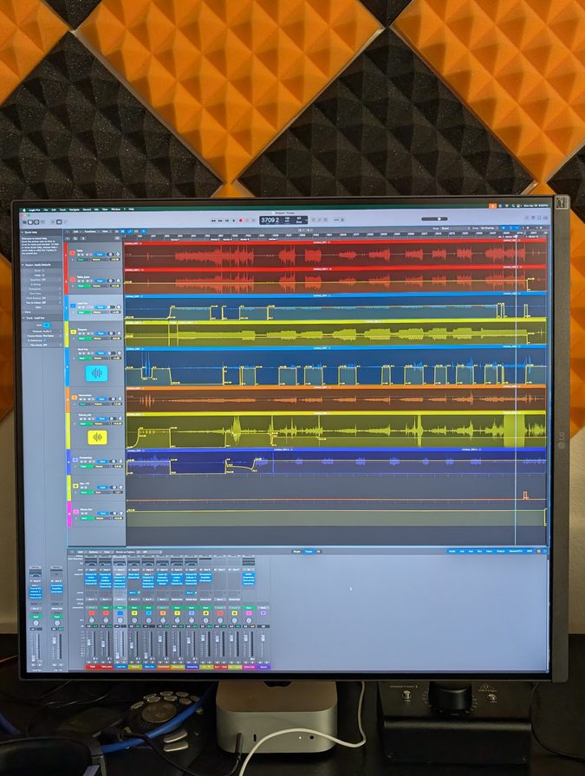This screenshot has width=585, height=776.
Task: Open the Library from the control bar
Action: point(25,222)
